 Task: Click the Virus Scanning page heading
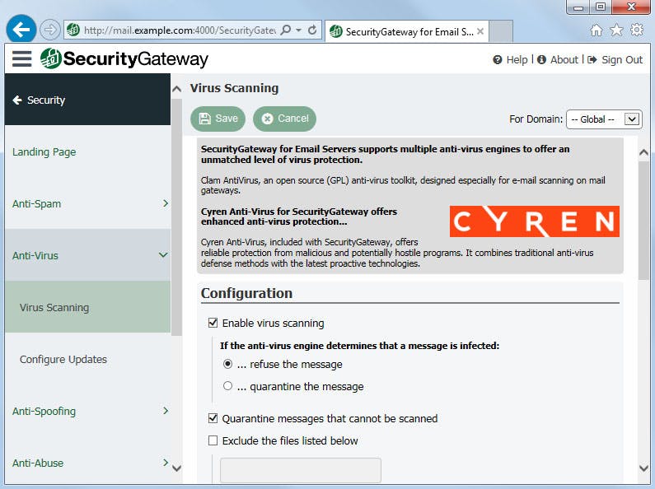(234, 88)
